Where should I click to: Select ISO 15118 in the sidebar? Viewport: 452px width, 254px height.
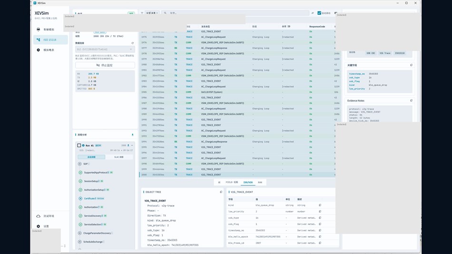(x=50, y=40)
